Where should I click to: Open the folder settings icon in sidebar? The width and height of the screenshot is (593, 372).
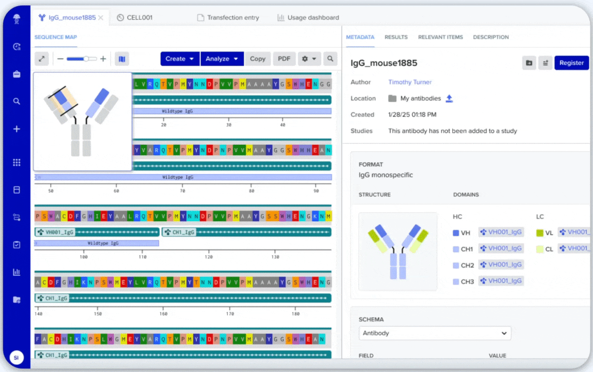17,300
